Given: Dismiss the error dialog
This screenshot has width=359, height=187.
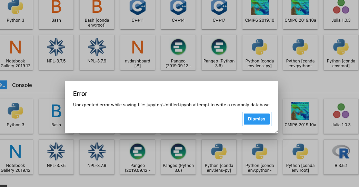Looking at the screenshot, I should [257, 119].
